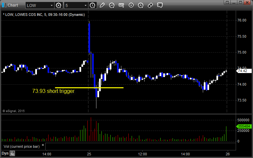Screen dimensions: 253x158
Task: Open the GET studies menu icon
Action: [x=121, y=5]
